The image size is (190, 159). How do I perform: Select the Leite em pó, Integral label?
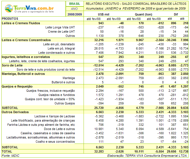[61, 49]
